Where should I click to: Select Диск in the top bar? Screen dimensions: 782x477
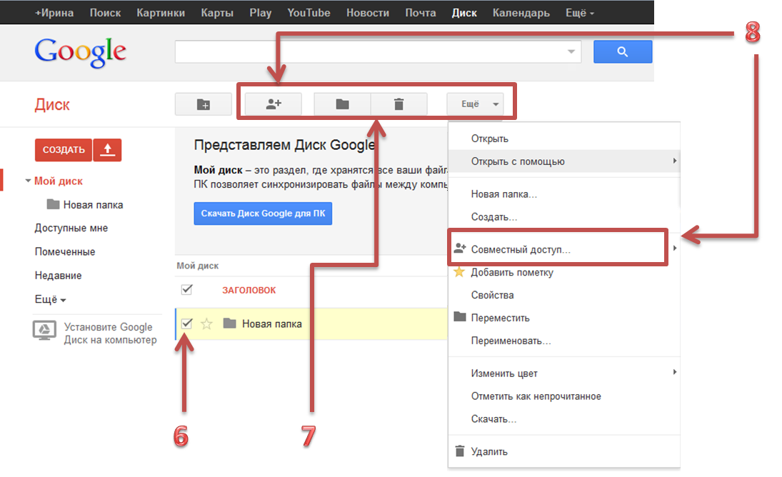pos(464,13)
